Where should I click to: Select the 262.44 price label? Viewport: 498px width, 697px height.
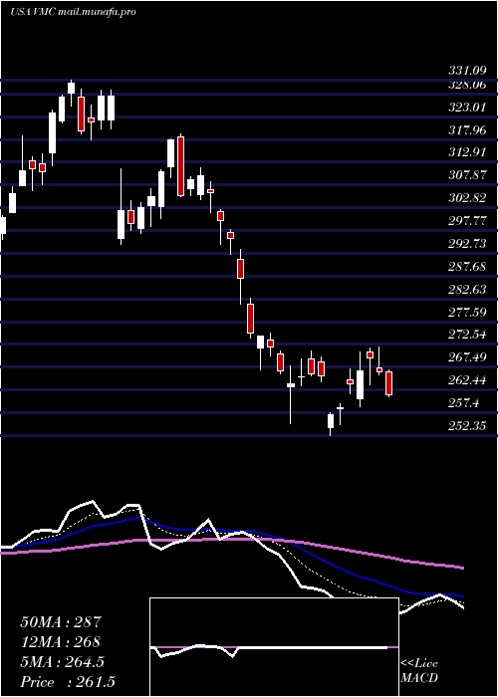[x=466, y=380]
